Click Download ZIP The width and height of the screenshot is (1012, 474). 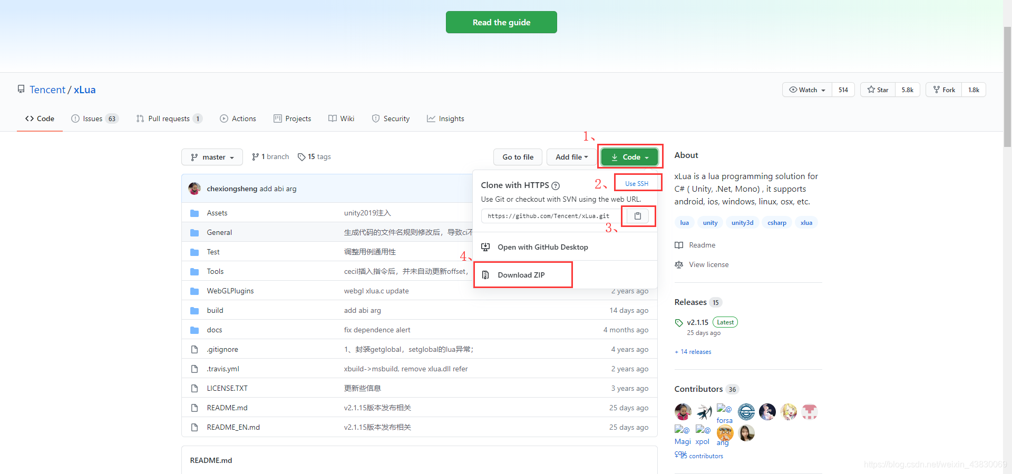[521, 275]
